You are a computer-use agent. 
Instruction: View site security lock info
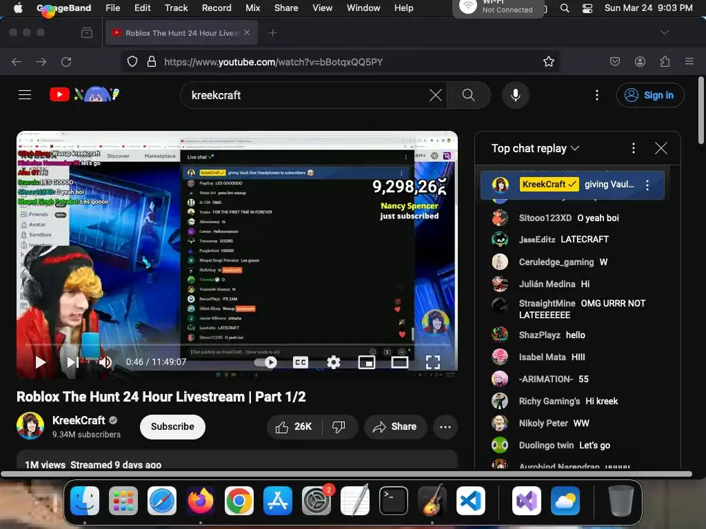[x=152, y=61]
